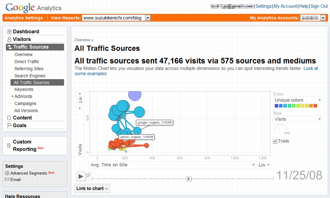Open the Referring Sites report
Viewport: 330px width, 198px height.
point(29,69)
